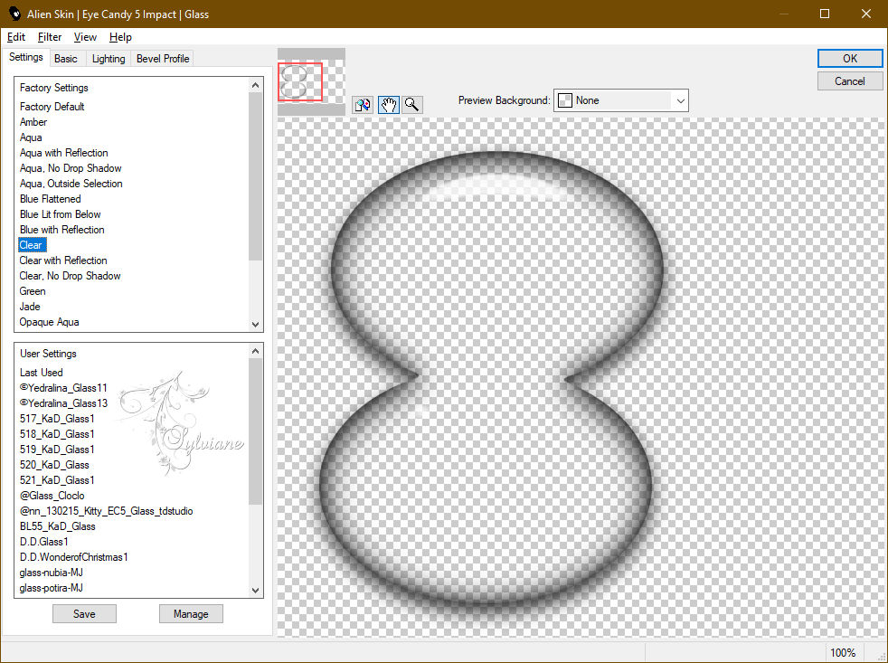Select the Last Used user setting
The image size is (888, 663).
pos(41,373)
